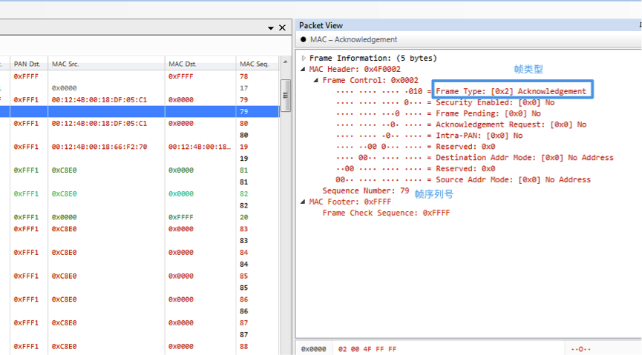Select the Acknowledgement Request field line
The image size is (642, 355).
[x=511, y=125]
